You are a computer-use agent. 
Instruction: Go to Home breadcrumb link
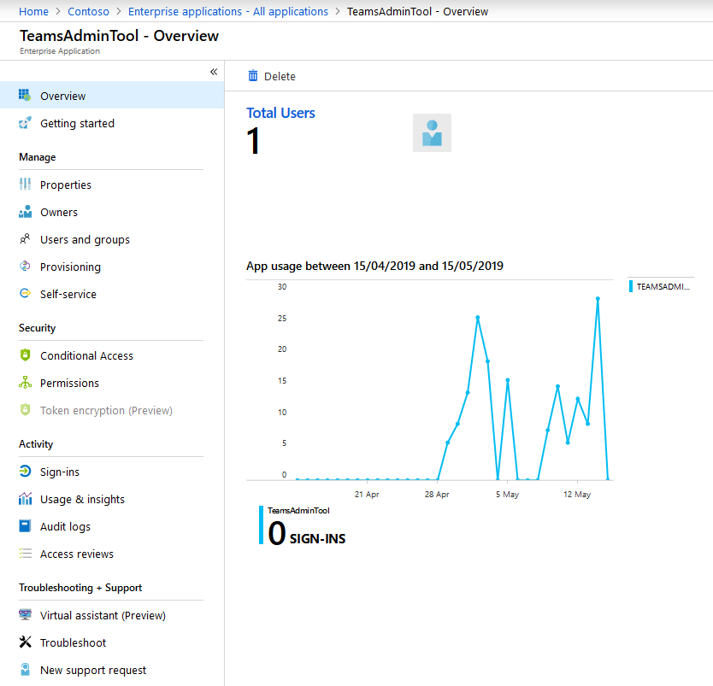[x=33, y=11]
